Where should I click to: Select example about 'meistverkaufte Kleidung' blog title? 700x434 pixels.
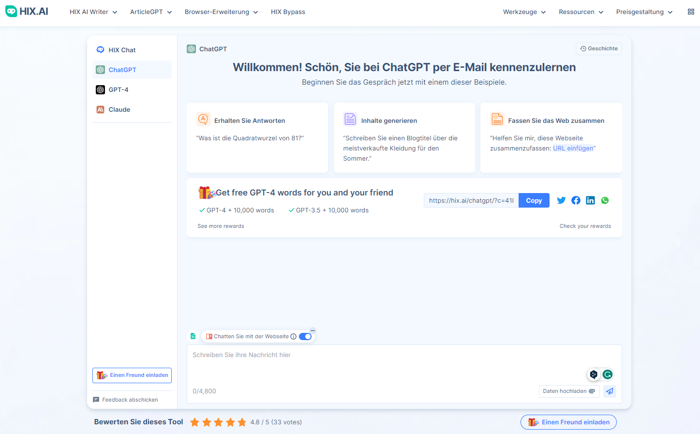click(x=401, y=148)
